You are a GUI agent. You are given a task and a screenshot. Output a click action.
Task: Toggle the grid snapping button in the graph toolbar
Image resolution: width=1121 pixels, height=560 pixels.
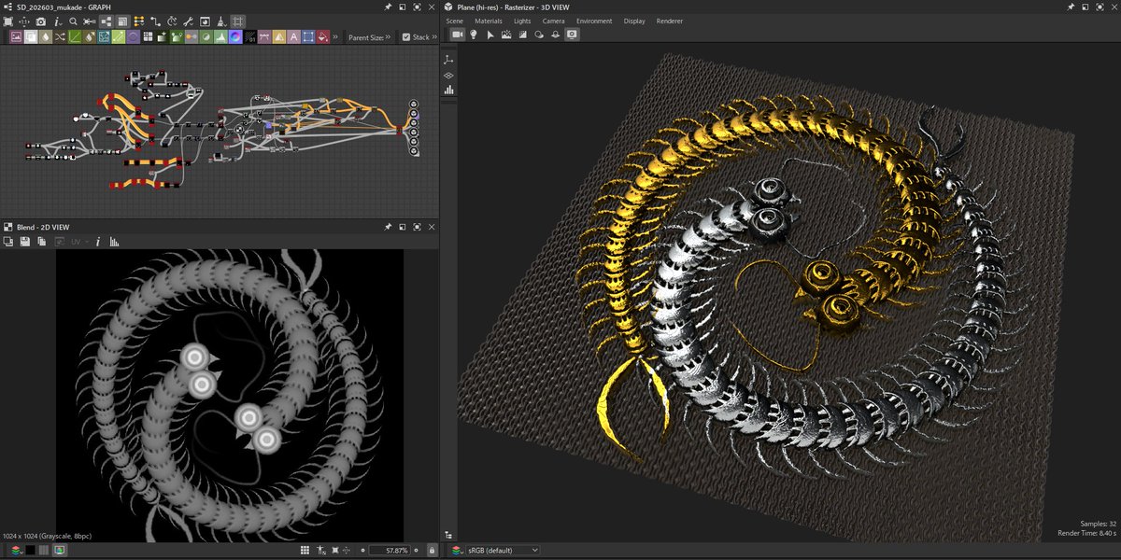[238, 21]
